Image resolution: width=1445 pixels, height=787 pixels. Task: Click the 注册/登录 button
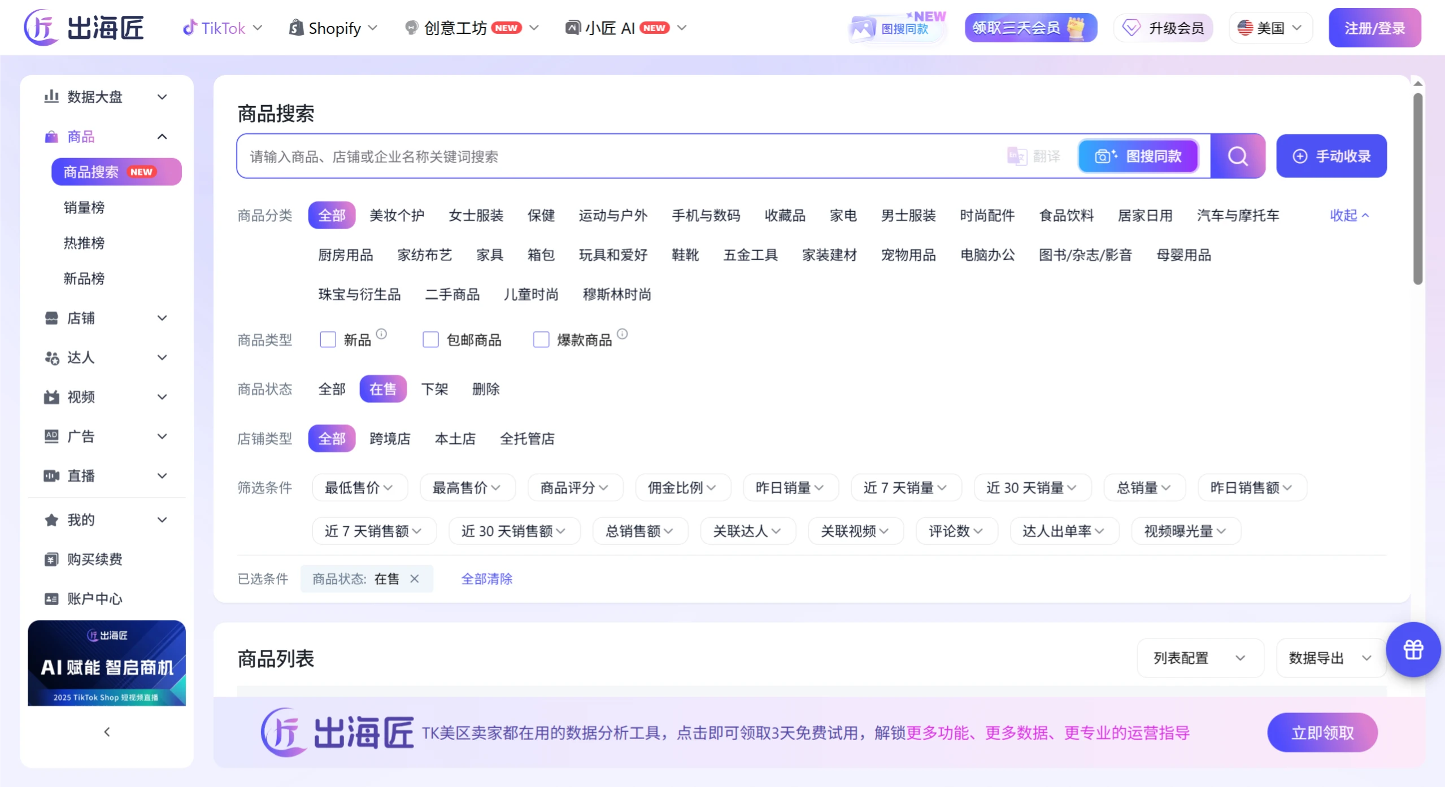point(1375,27)
